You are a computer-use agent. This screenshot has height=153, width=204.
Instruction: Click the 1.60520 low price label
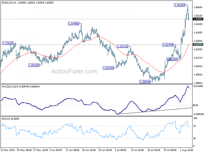(x=34, y=65)
